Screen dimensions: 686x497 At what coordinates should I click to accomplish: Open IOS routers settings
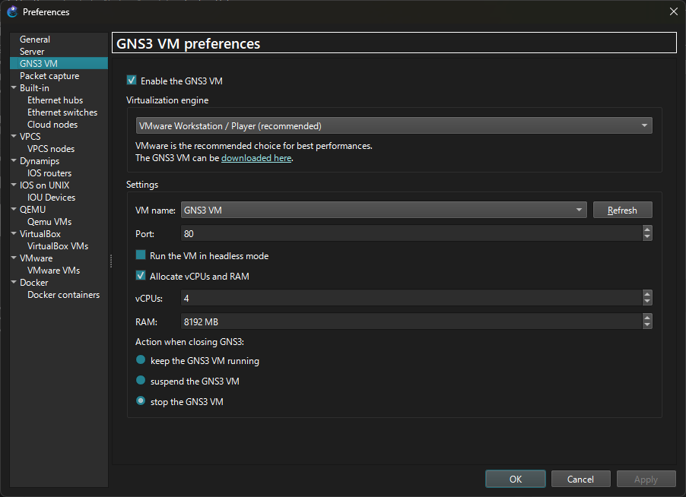[x=49, y=173]
